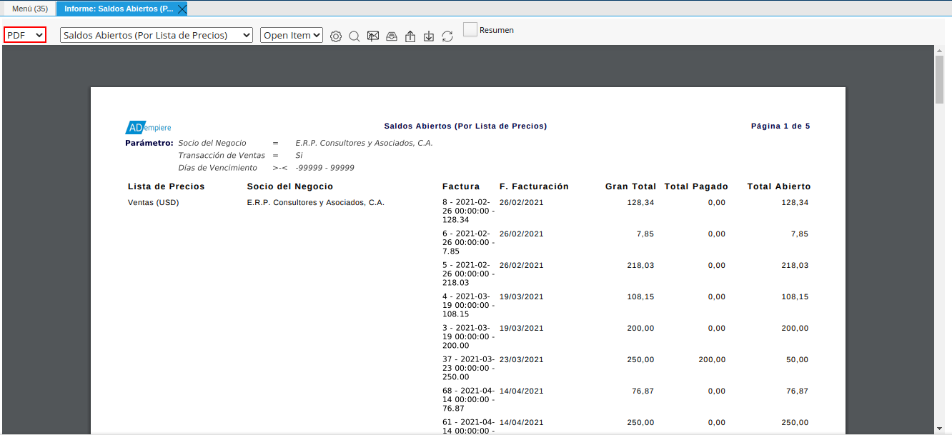Screen dimensions: 952x435
Task: Click the Gran Total column header
Action: 631,186
